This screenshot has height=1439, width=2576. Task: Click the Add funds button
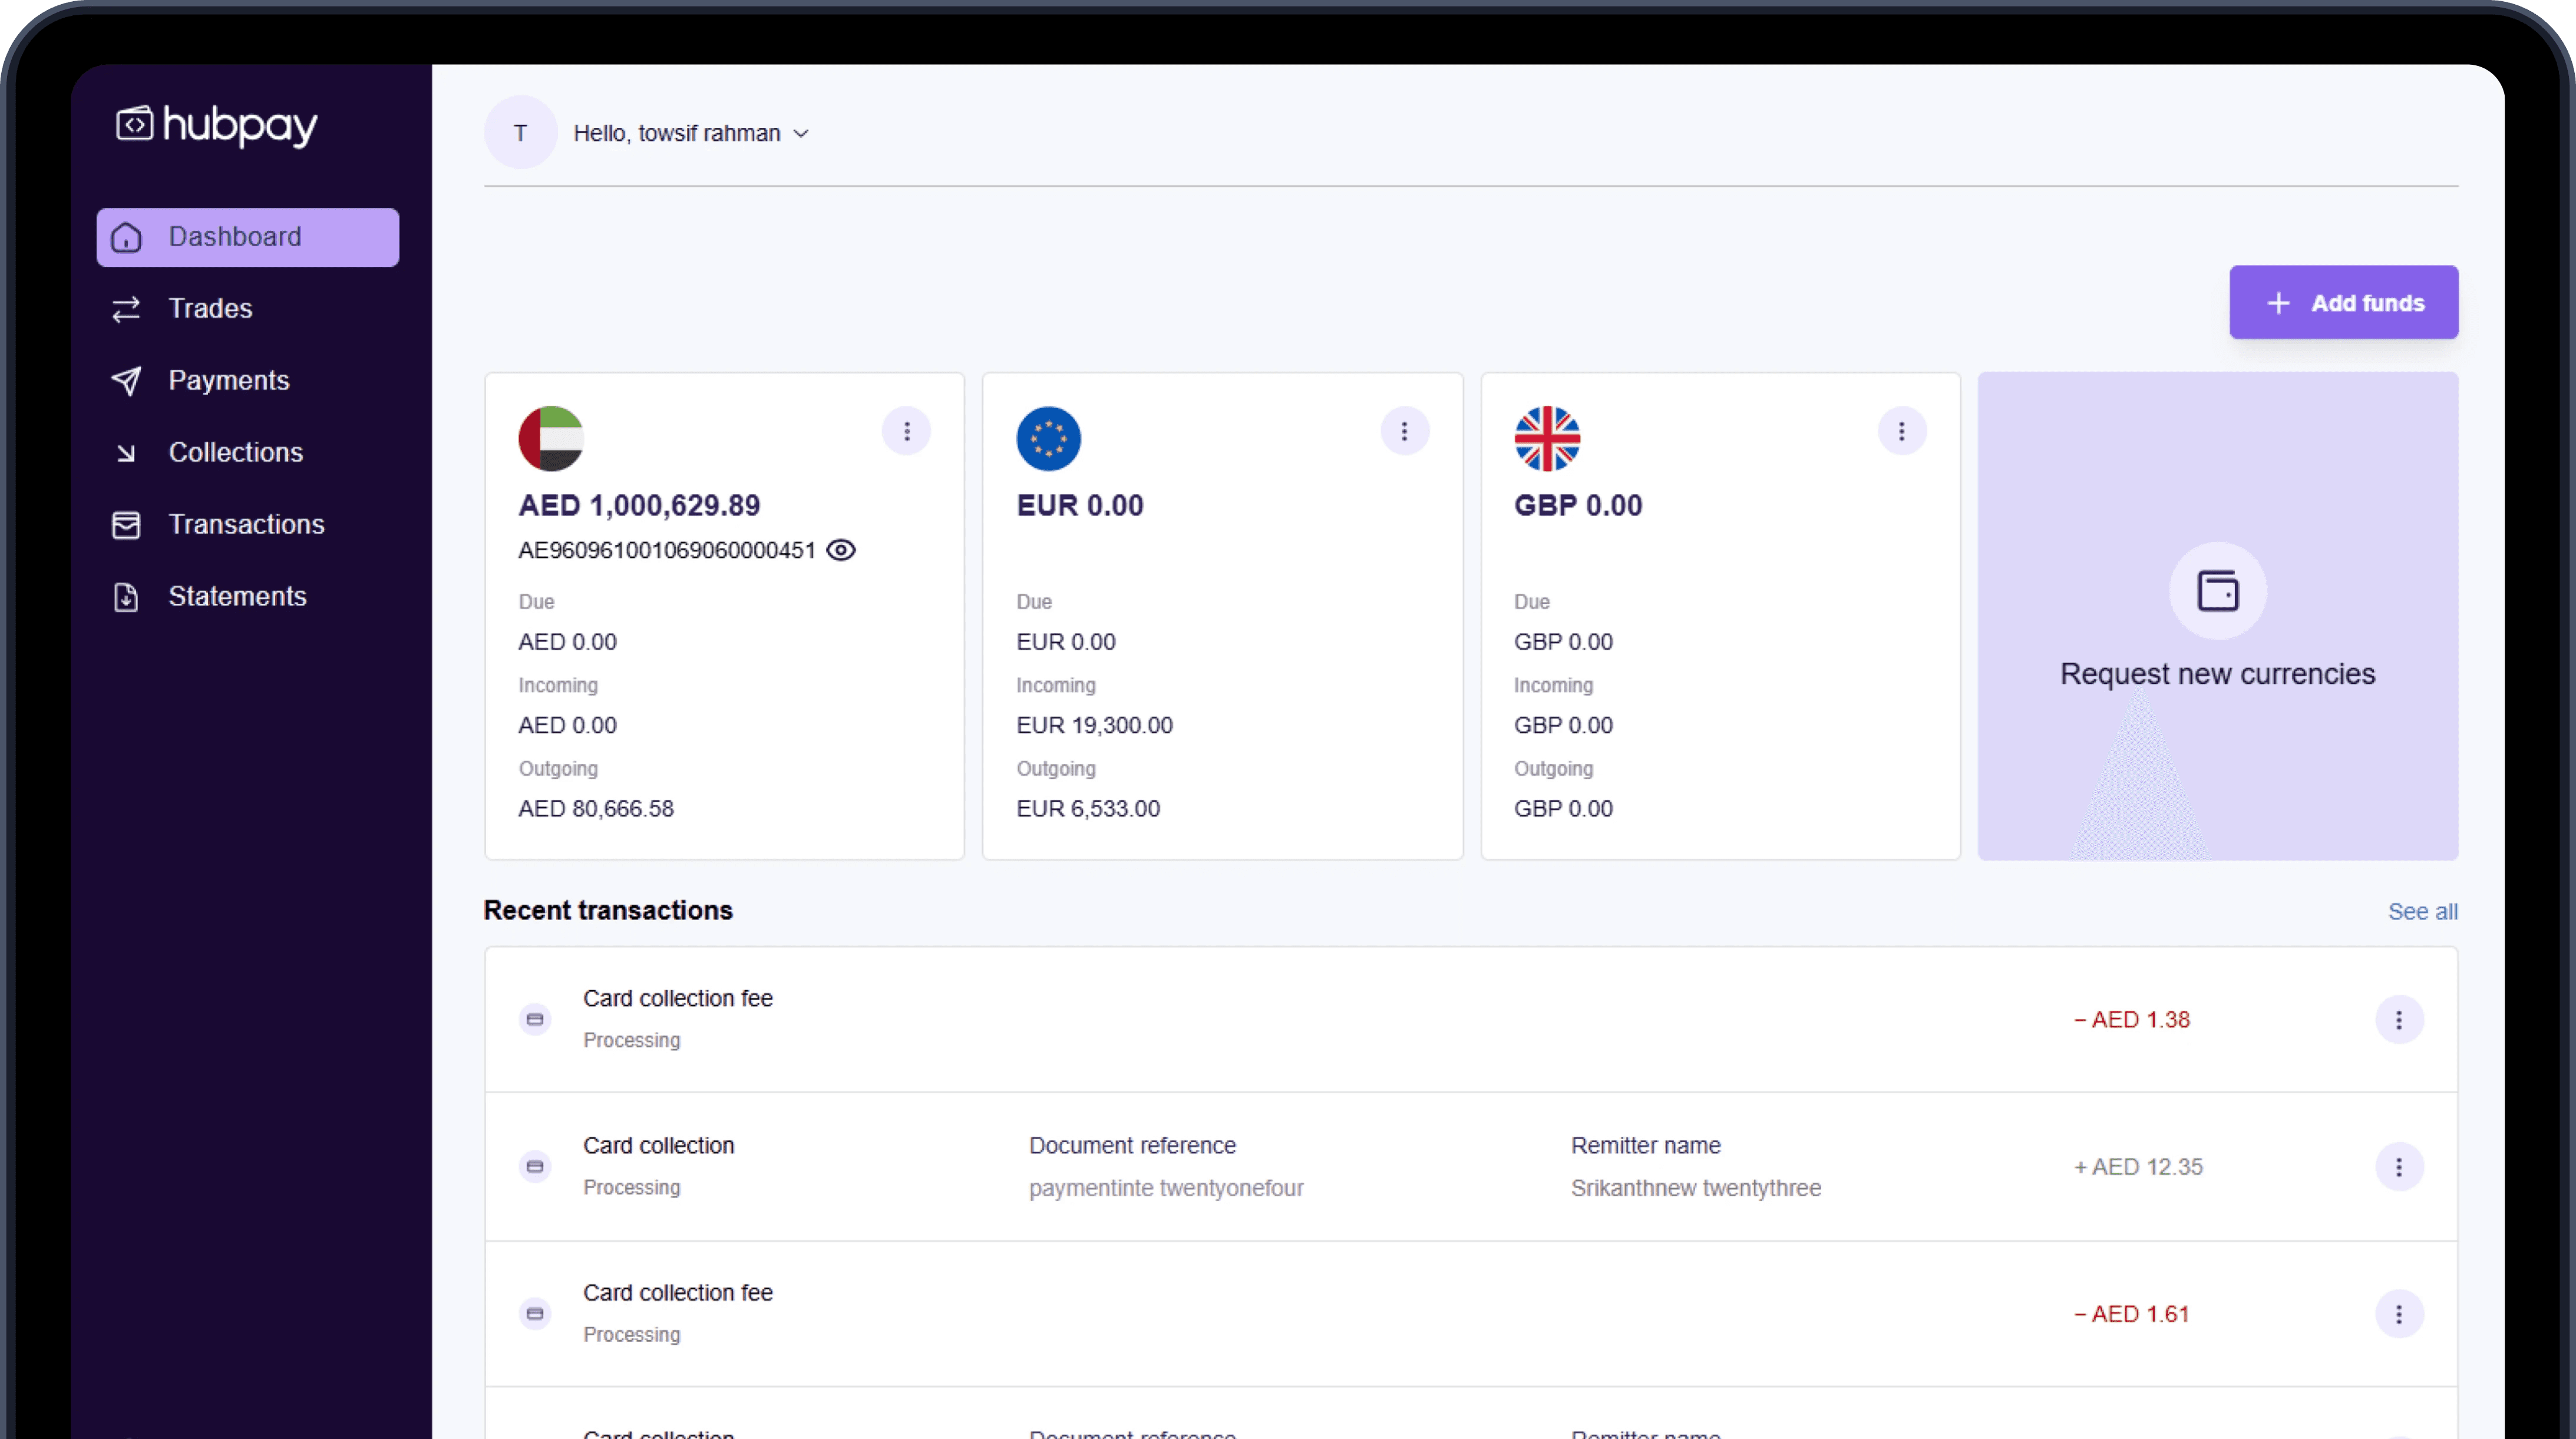point(2343,302)
